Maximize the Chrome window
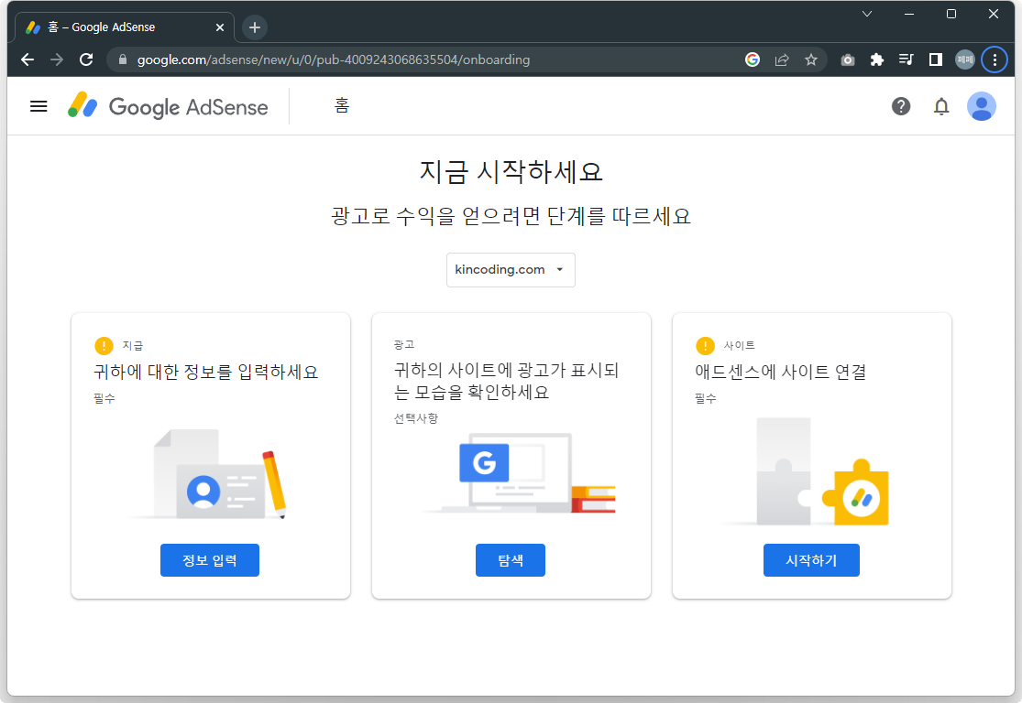The height and width of the screenshot is (703, 1022). tap(951, 14)
